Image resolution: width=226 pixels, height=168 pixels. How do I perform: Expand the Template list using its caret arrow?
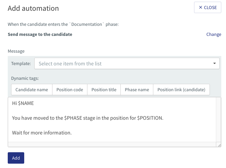[215, 63]
